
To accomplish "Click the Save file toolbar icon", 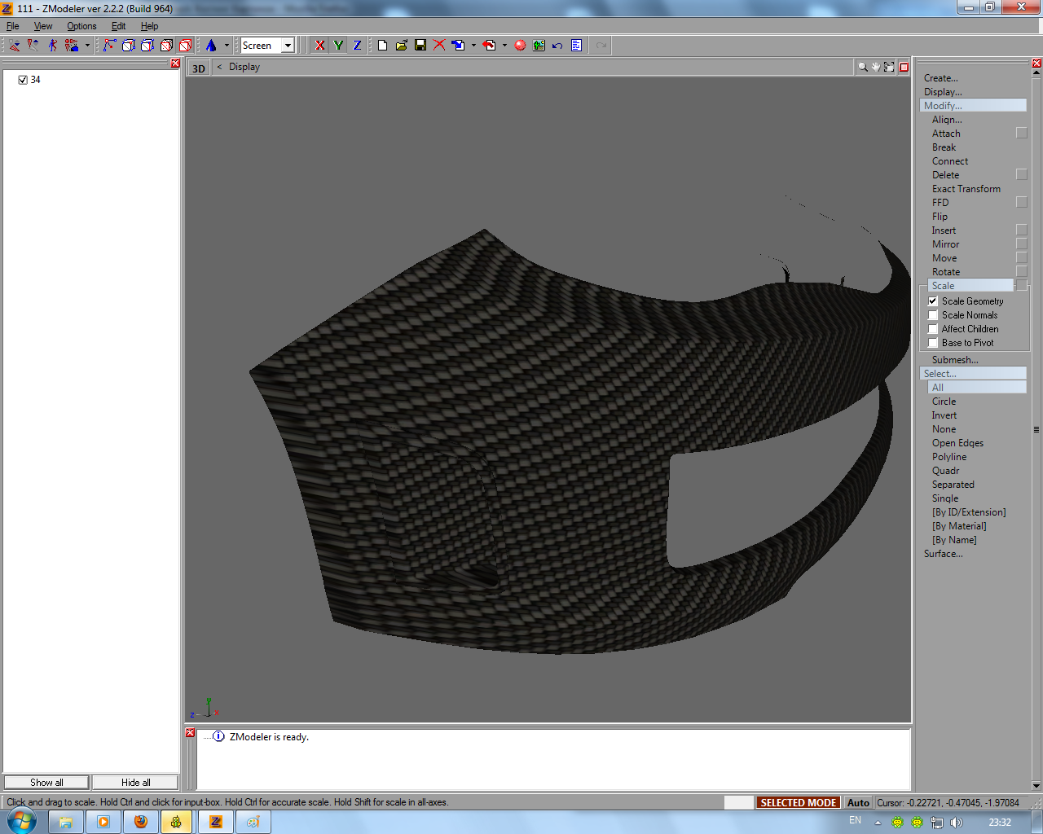I will pyautogui.click(x=420, y=46).
